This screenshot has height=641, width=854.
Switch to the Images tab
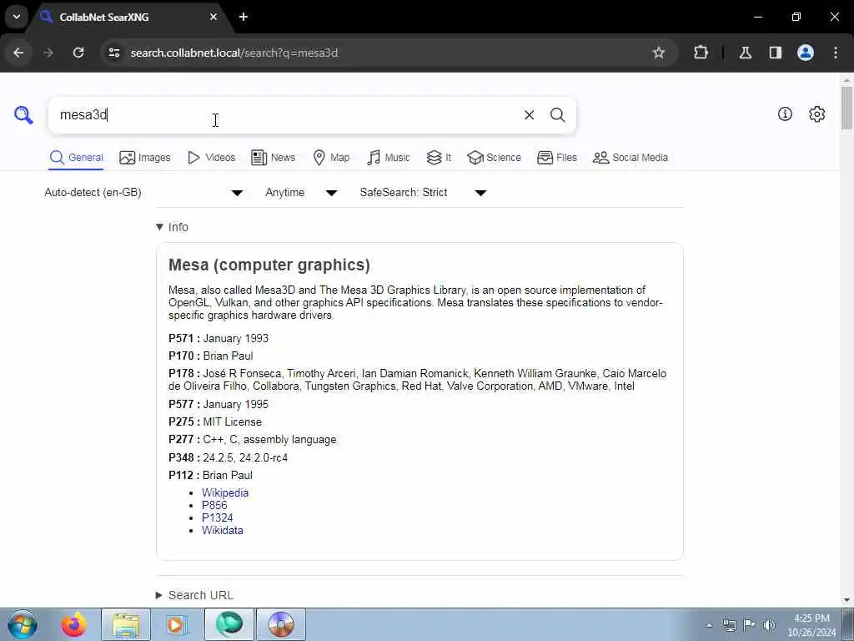coord(145,158)
